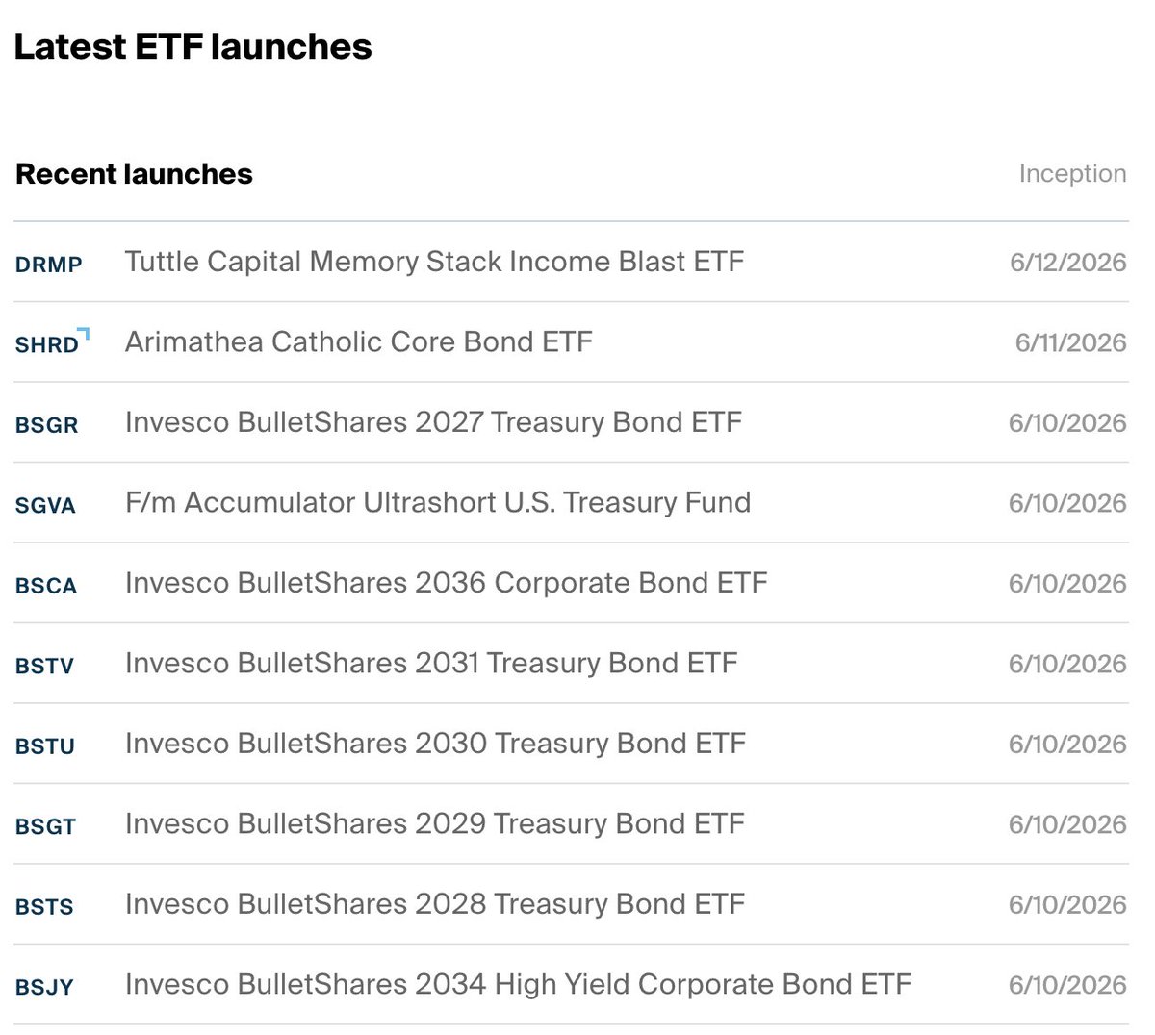Select F/m Accumulator Ultrashort U.S. Treasury Fund
The height and width of the screenshot is (1035, 1155).
click(438, 502)
